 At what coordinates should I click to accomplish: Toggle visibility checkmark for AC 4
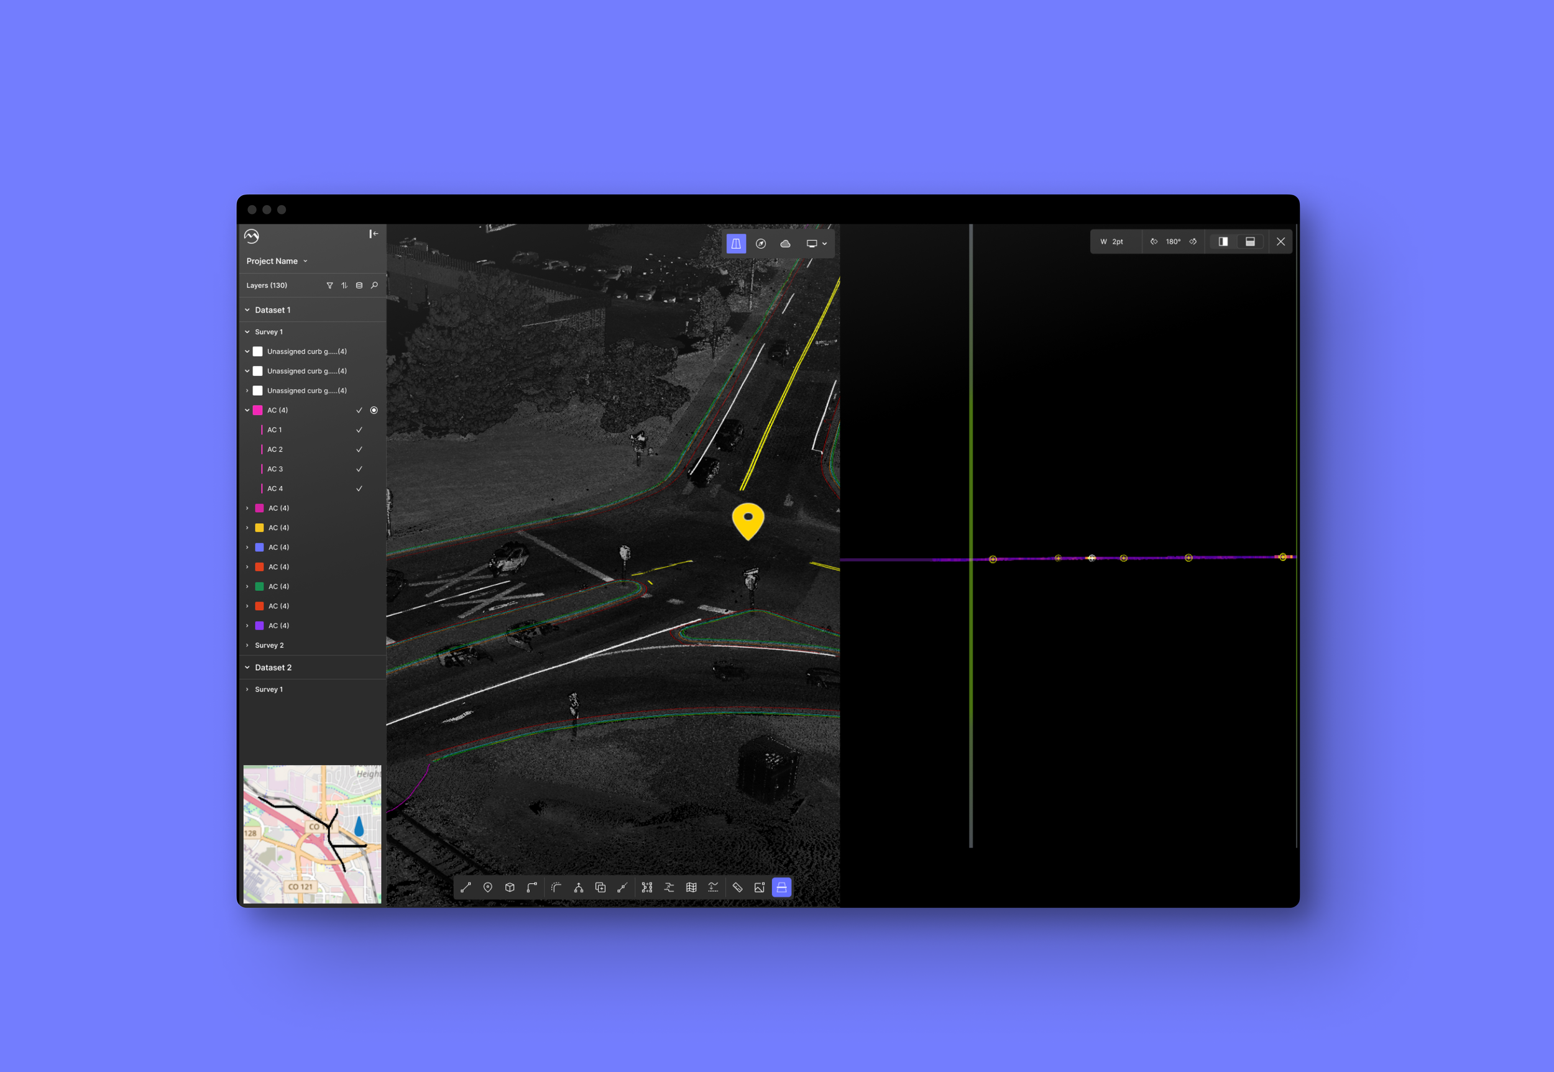click(x=359, y=488)
